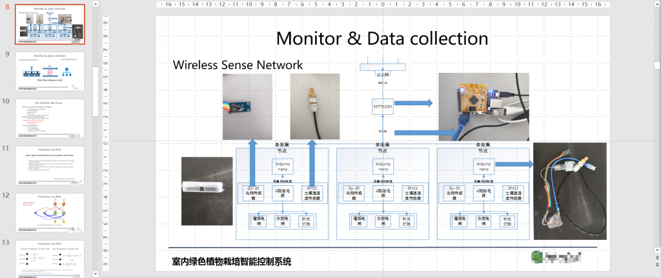Choose the slide 12 thumbnail
Image resolution: width=661 pixels, height=278 pixels.
point(50,213)
